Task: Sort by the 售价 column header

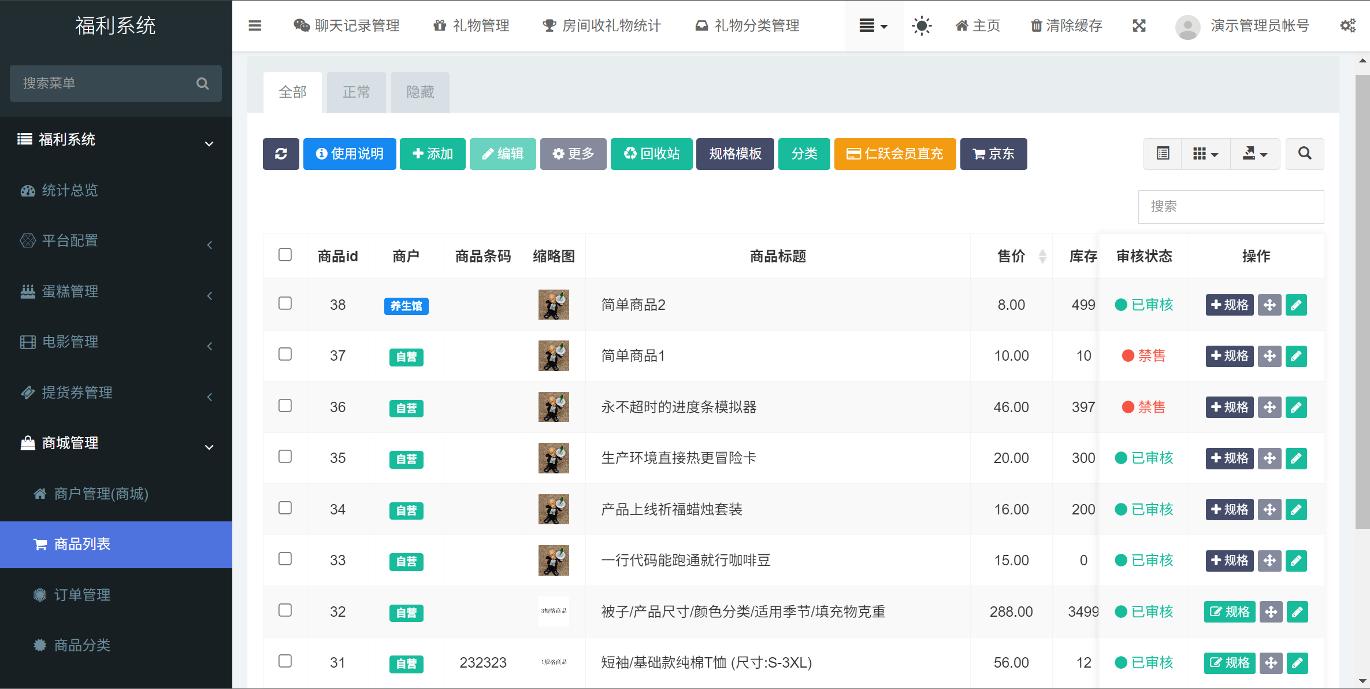Action: click(1011, 256)
